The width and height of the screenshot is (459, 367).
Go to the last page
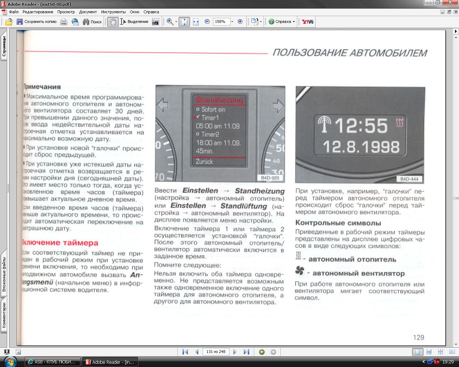(x=246, y=352)
